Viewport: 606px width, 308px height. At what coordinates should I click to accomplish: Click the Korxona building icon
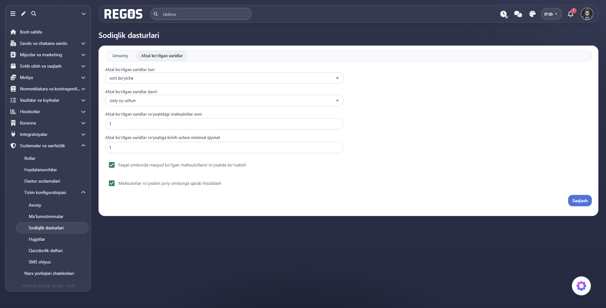coord(13,123)
